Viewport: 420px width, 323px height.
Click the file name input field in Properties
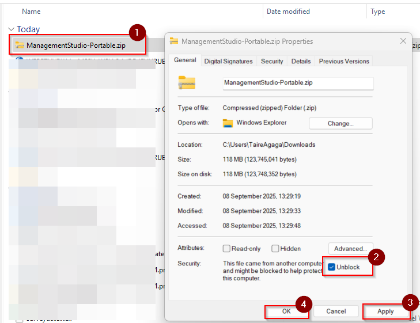[x=298, y=83]
